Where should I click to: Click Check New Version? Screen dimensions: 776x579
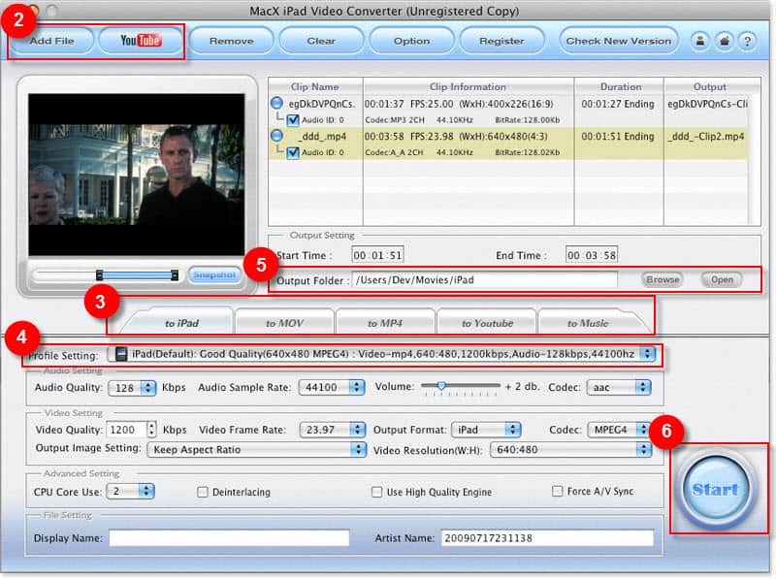(619, 41)
